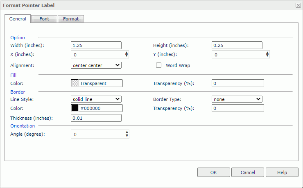Click the Fill Color text field showing Transparent
Viewport: 303px width, 188px height.
tap(101, 83)
